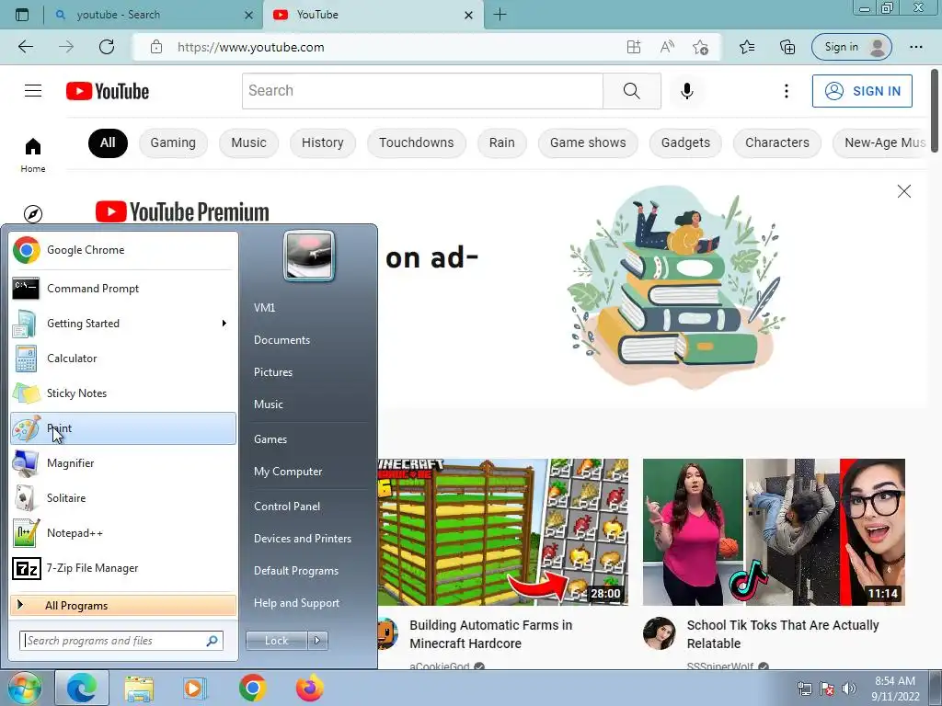Start Solitaire from Start menu
The image size is (942, 706).
(x=123, y=497)
